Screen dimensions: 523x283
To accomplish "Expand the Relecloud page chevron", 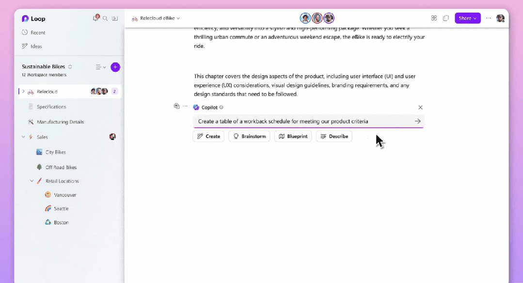I will coord(23,91).
